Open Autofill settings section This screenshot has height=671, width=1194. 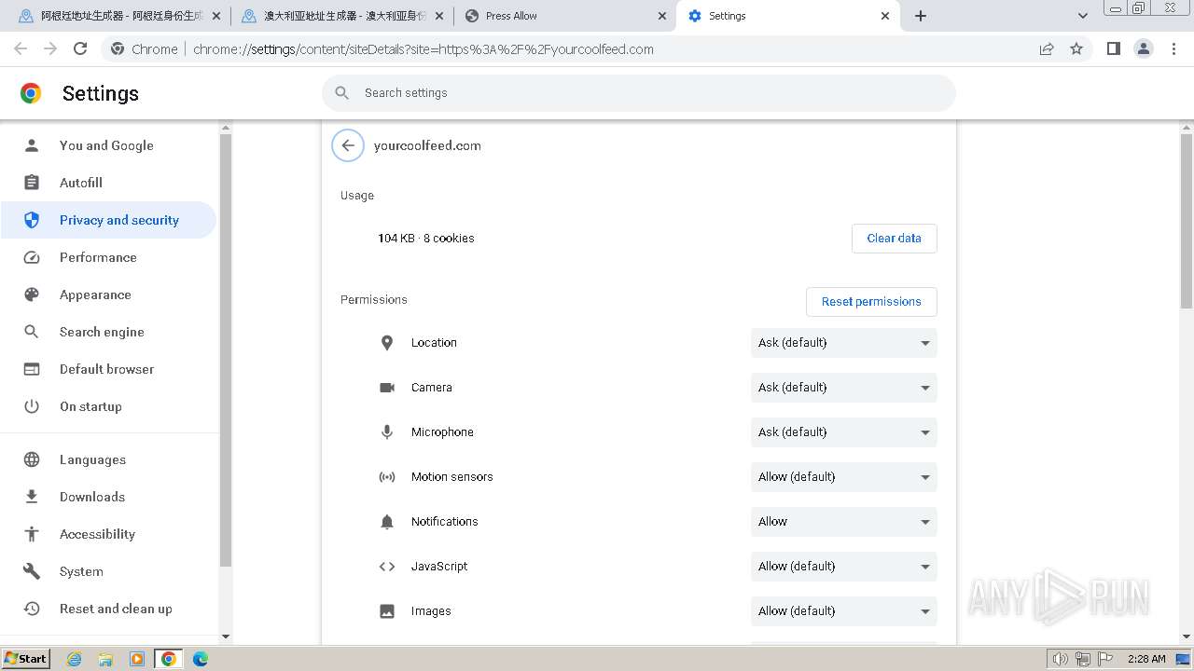coord(108,183)
